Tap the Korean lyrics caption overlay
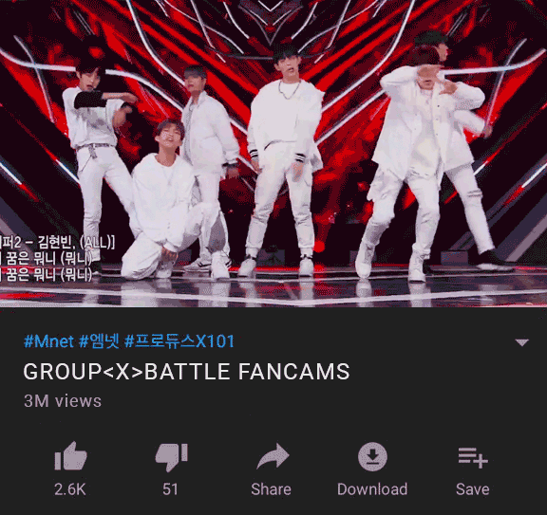The height and width of the screenshot is (515, 547). pos(57,259)
